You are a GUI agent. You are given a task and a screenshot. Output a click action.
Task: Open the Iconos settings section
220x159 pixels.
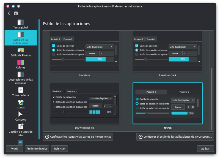point(21,103)
